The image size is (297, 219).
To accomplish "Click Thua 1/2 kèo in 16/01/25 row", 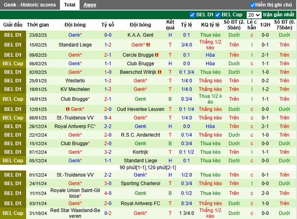I will 210,99.
